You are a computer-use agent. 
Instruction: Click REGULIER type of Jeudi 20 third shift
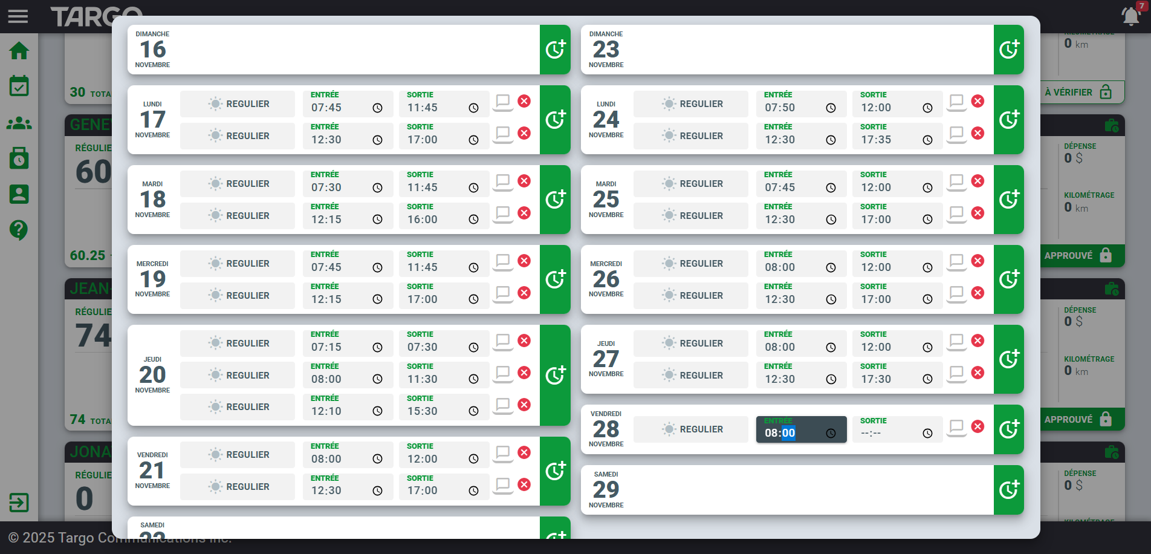point(238,407)
